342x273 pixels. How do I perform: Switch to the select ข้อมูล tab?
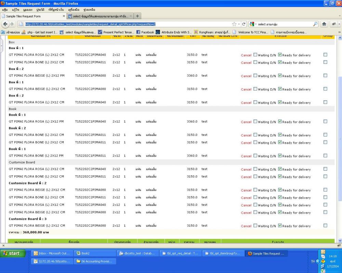[x=100, y=16]
